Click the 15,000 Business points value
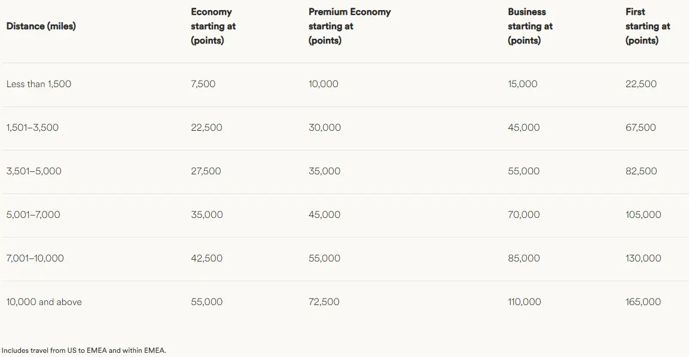Viewport: 689px width, 357px height. pos(523,84)
